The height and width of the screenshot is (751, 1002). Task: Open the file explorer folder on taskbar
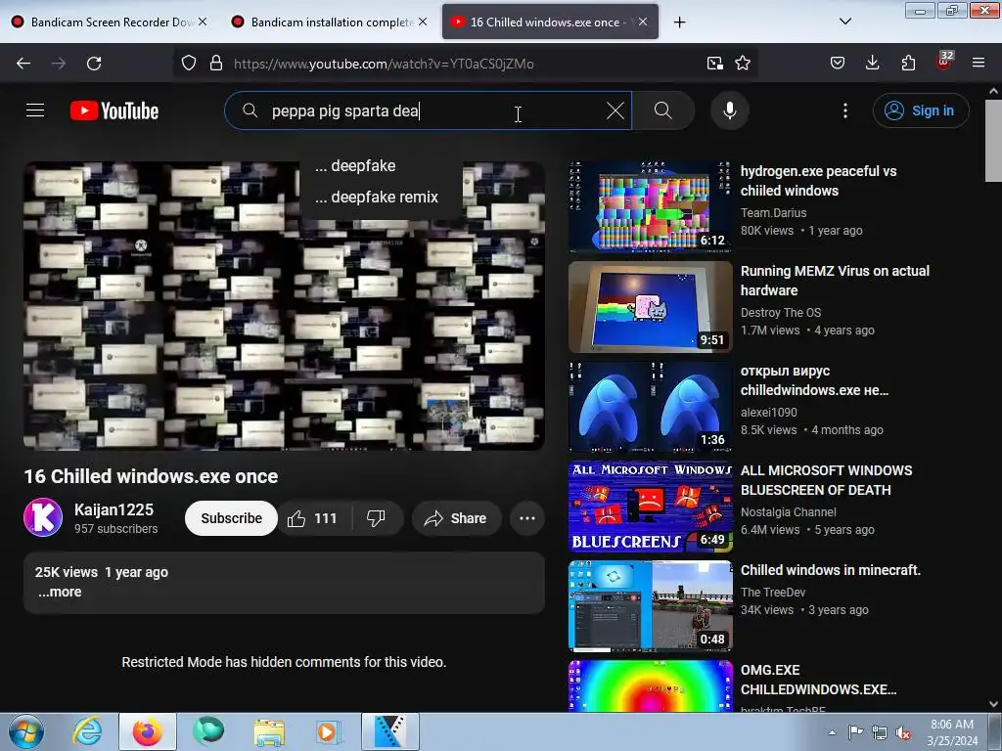[x=269, y=731]
